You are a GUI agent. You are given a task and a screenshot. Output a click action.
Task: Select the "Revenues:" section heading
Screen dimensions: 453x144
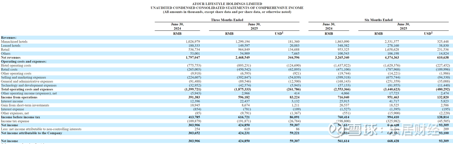(9, 38)
